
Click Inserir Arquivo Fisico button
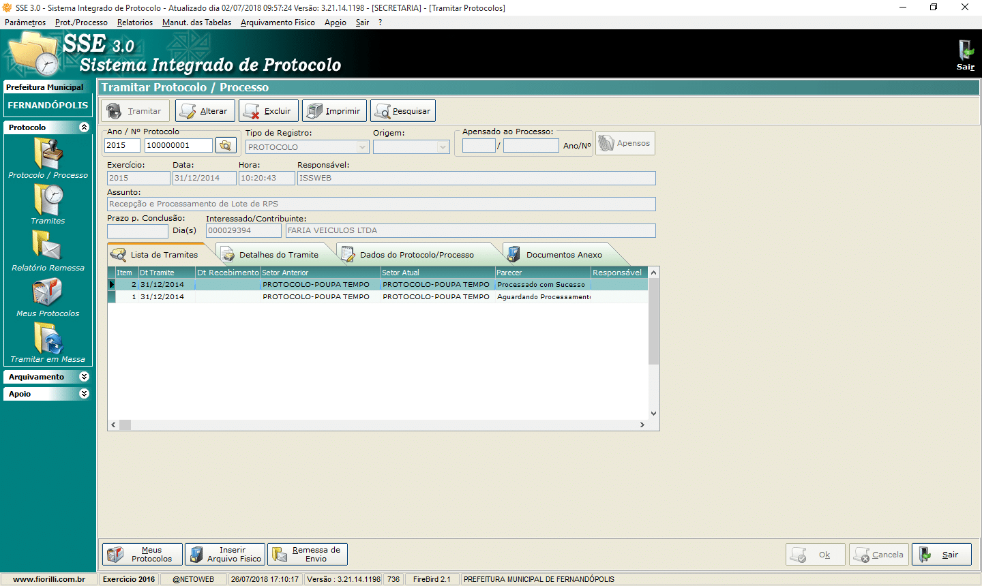[225, 555]
